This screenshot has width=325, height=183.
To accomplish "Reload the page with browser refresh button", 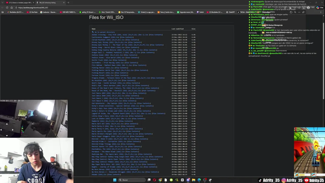I will click(x=7, y=8).
